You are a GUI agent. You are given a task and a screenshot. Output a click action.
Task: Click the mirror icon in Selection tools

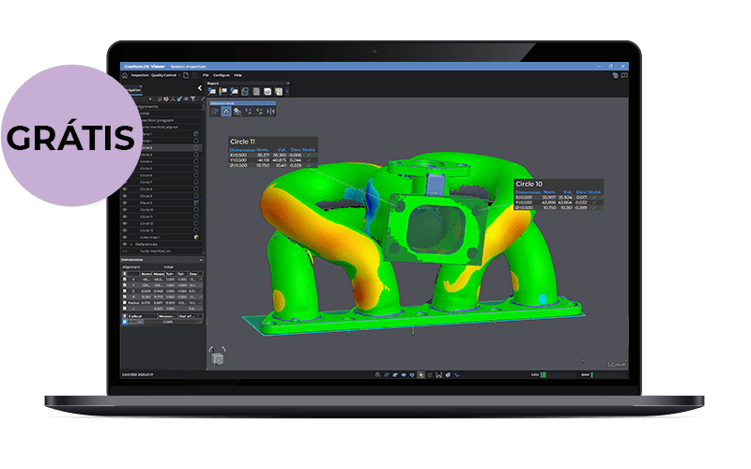click(x=271, y=111)
